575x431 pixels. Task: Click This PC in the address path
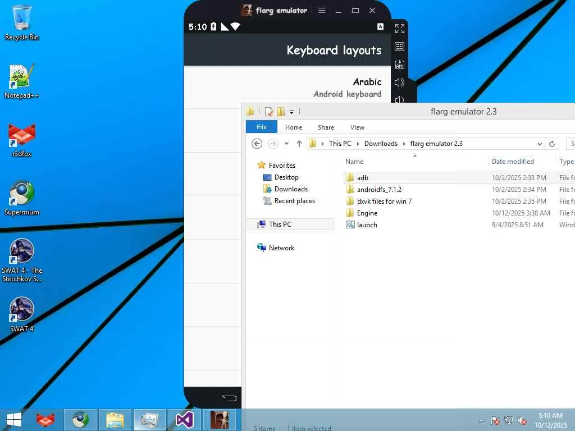coord(340,144)
